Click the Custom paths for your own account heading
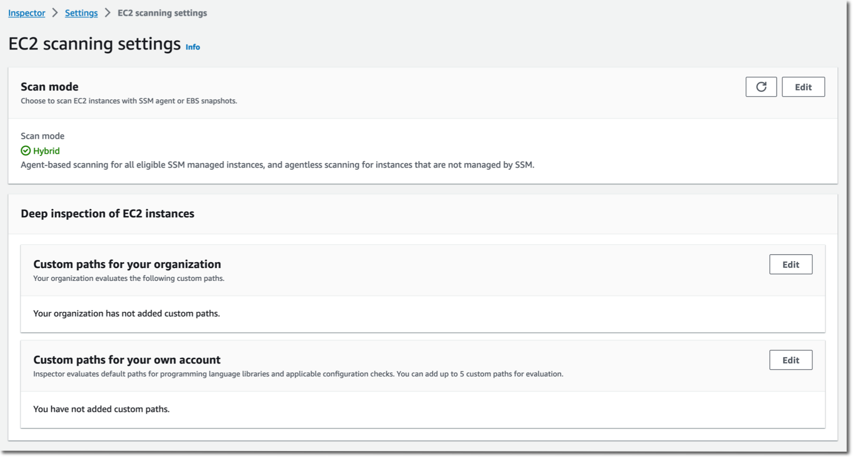The height and width of the screenshot is (458, 854). (127, 359)
